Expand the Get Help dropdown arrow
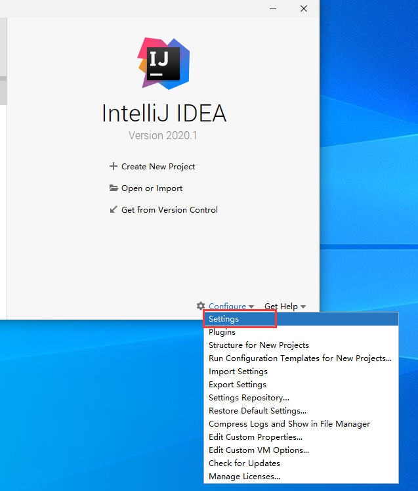The width and height of the screenshot is (418, 491). click(303, 307)
